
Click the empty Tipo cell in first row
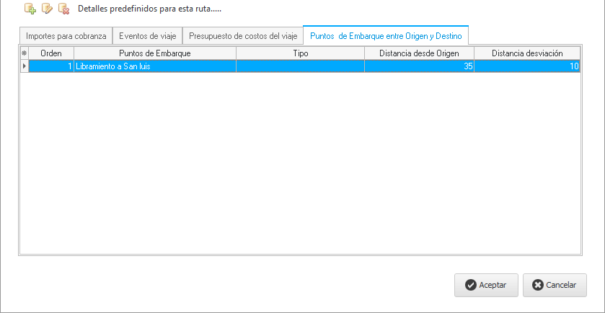click(300, 66)
